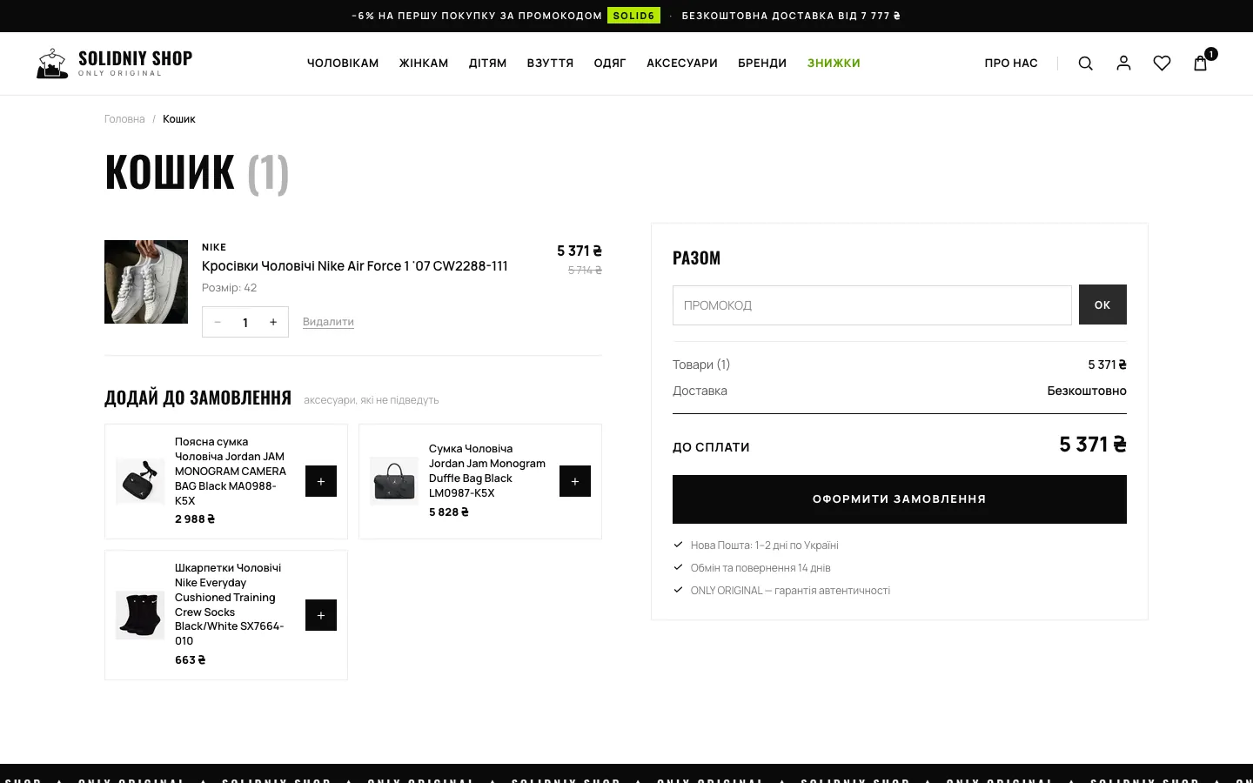Click the ОК promo code button
The height and width of the screenshot is (783, 1253).
coord(1102,304)
